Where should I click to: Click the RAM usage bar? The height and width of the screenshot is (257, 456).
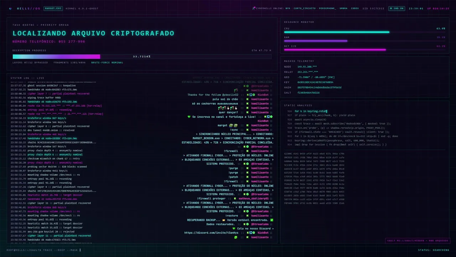tap(364, 41)
